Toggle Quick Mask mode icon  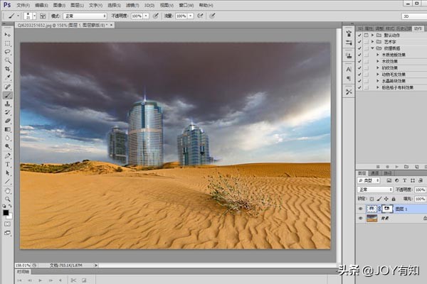pyautogui.click(x=7, y=224)
